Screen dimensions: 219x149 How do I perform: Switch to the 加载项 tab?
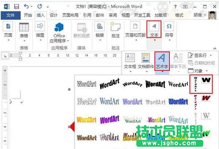(161, 15)
